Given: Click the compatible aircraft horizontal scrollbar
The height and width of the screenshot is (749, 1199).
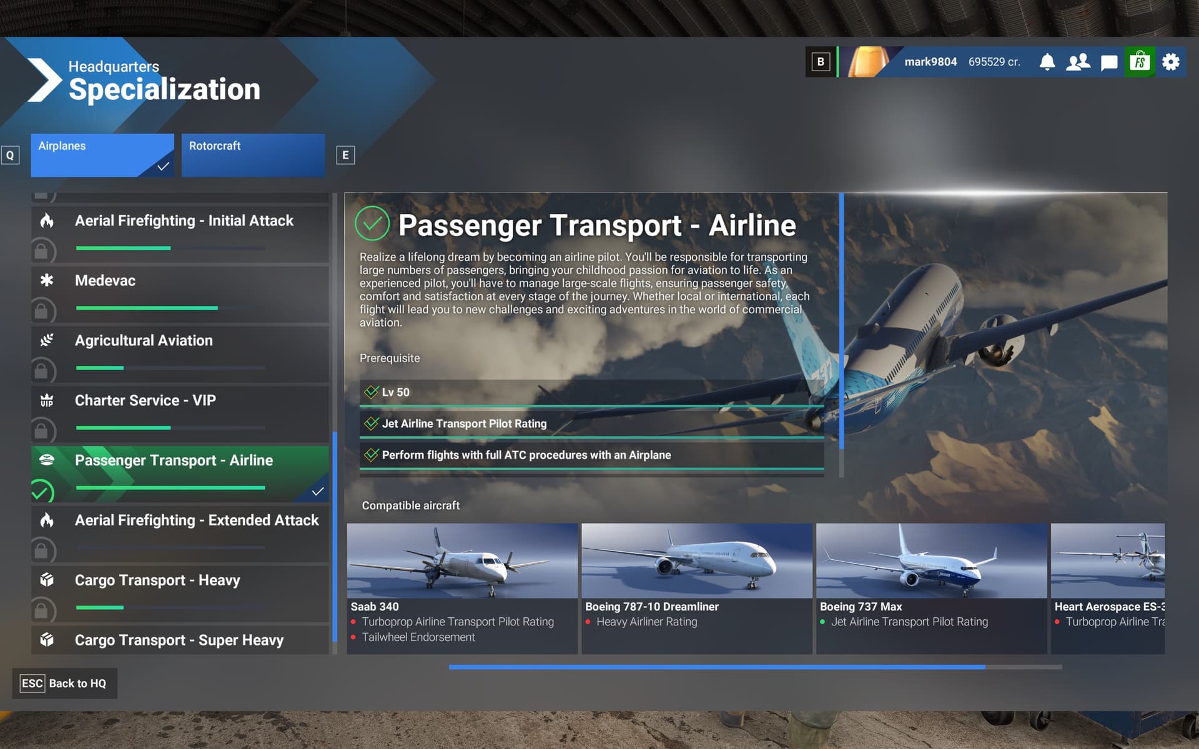Looking at the screenshot, I should click(x=717, y=667).
